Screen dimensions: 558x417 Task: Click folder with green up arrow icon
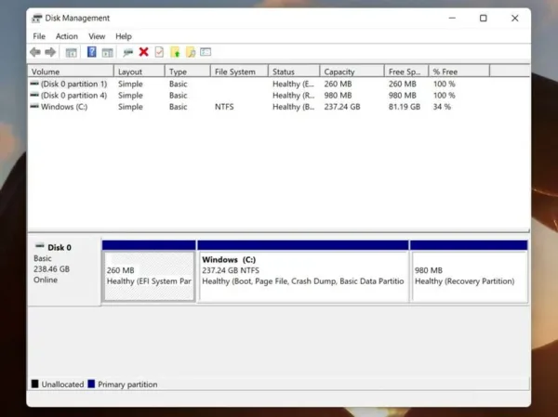pyautogui.click(x=175, y=52)
